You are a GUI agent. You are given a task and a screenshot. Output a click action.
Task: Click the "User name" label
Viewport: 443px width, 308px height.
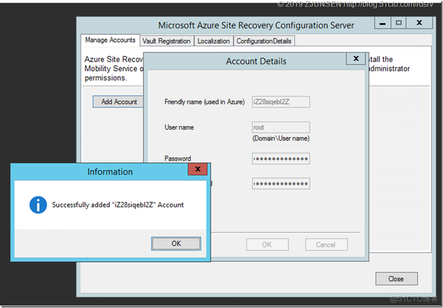(x=179, y=127)
